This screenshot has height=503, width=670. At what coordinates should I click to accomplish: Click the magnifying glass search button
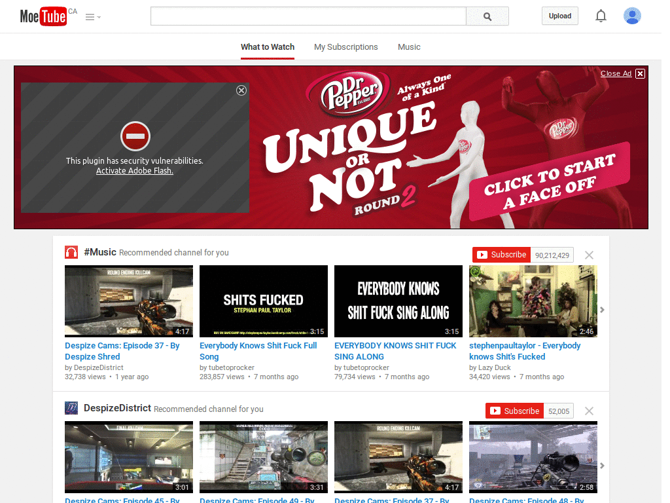click(x=487, y=16)
